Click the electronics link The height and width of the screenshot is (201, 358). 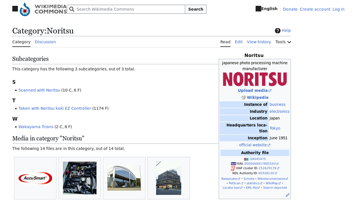tap(279, 111)
